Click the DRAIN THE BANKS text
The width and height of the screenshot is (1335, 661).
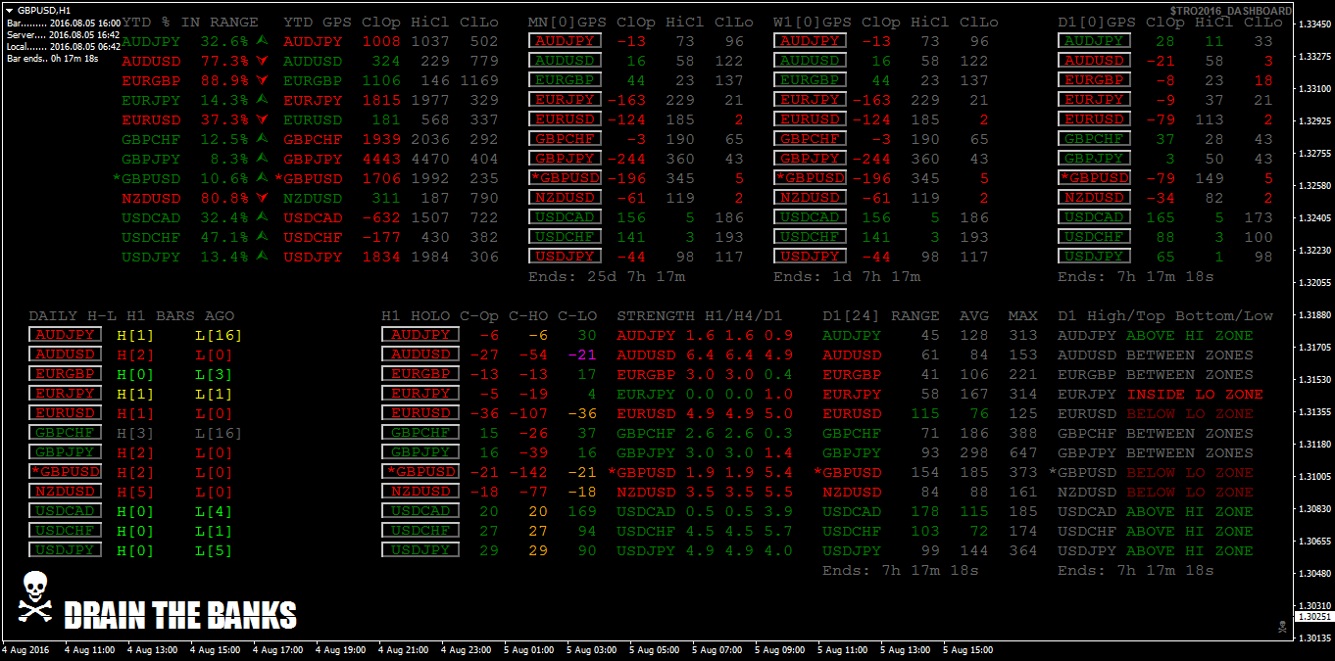[x=180, y=615]
